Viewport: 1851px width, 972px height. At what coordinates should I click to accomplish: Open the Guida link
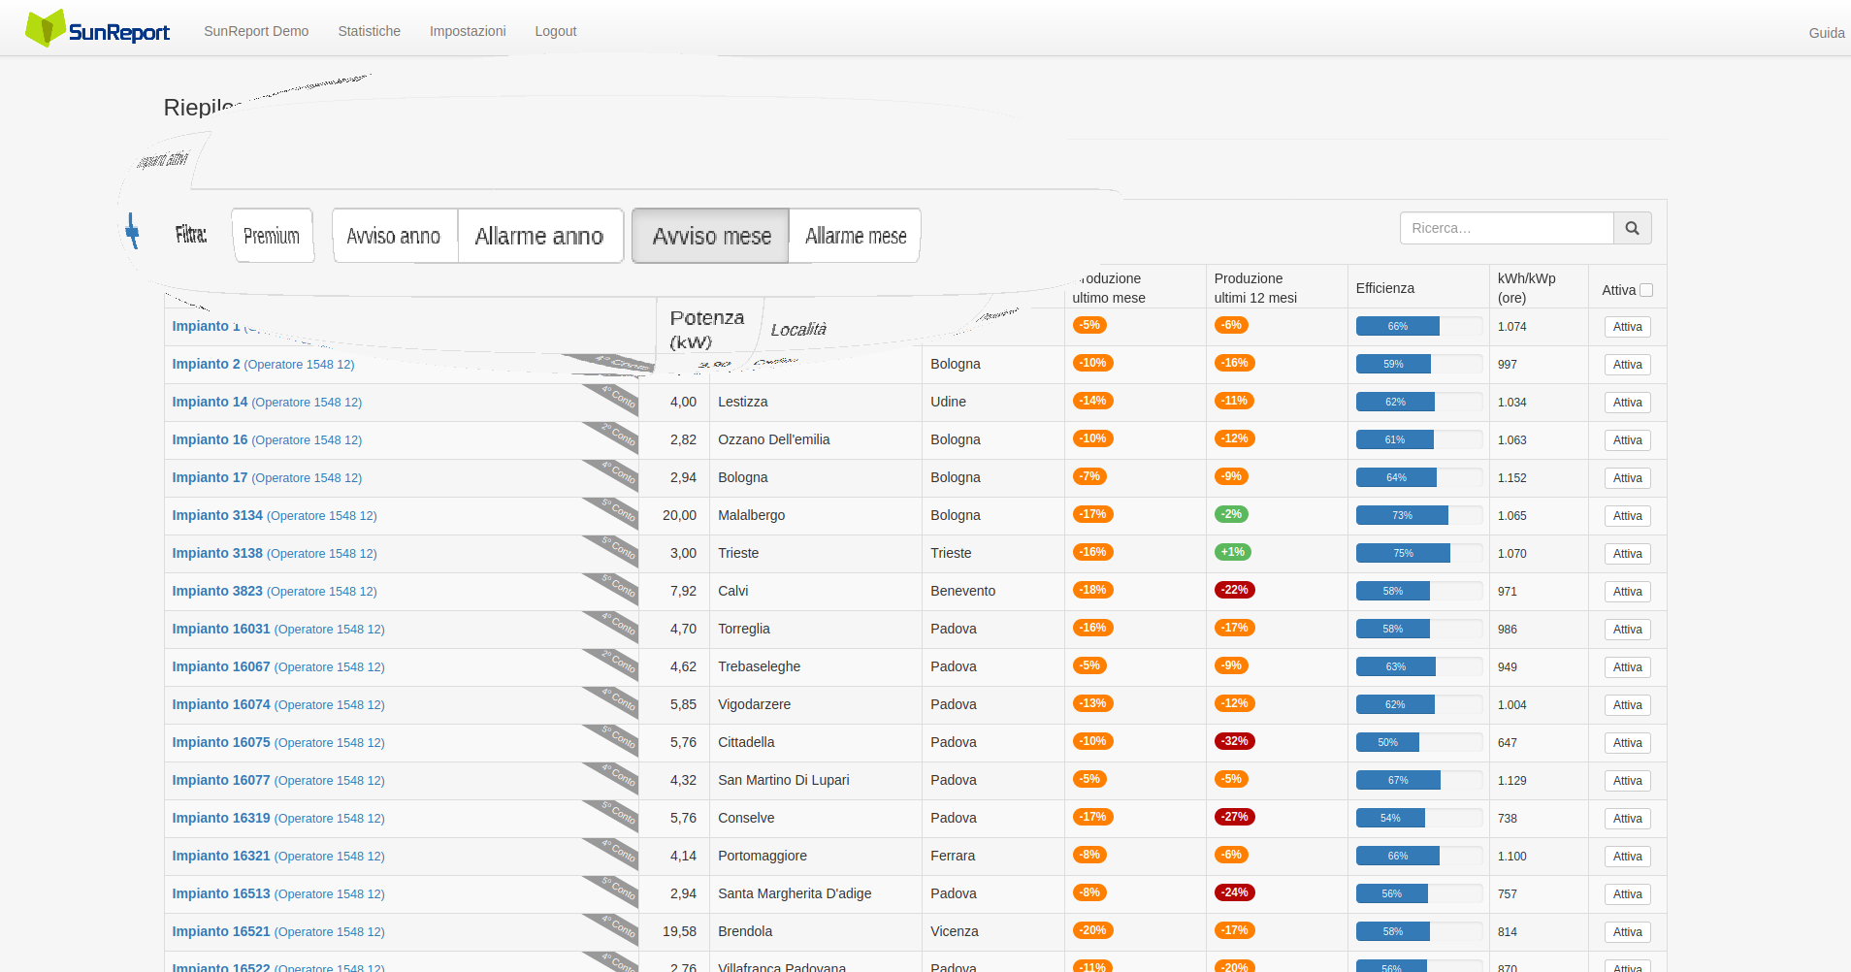(1827, 33)
